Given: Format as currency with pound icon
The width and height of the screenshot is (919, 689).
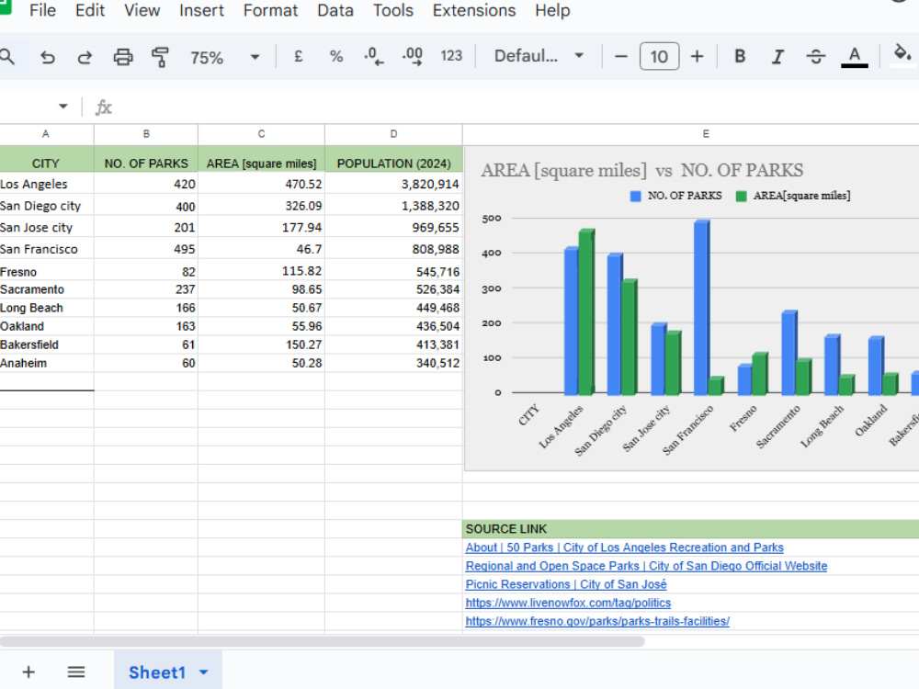Looking at the screenshot, I should pos(299,56).
